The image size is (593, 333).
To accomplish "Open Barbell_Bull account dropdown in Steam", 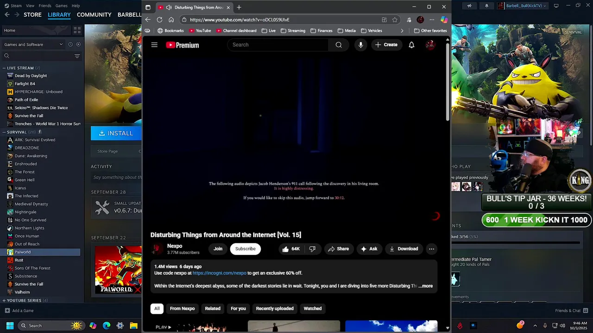I will [x=522, y=6].
